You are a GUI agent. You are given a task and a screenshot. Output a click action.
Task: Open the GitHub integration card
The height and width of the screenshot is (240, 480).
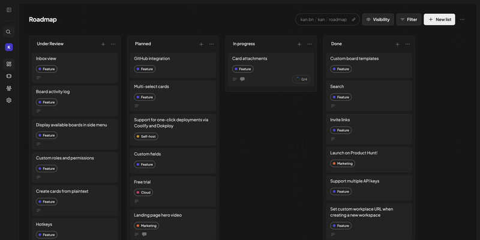tap(173, 65)
